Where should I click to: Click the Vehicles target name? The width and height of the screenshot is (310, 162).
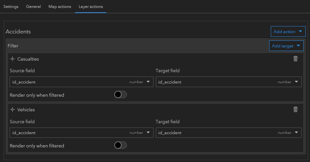point(26,110)
